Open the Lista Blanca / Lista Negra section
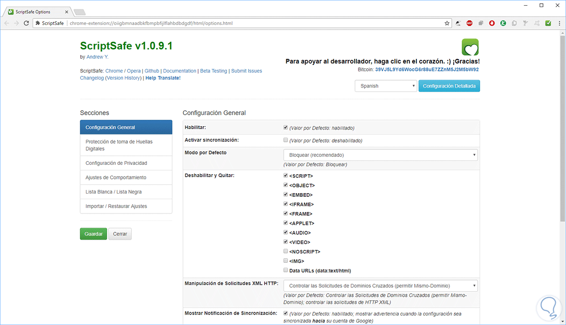The width and height of the screenshot is (566, 325). [126, 192]
